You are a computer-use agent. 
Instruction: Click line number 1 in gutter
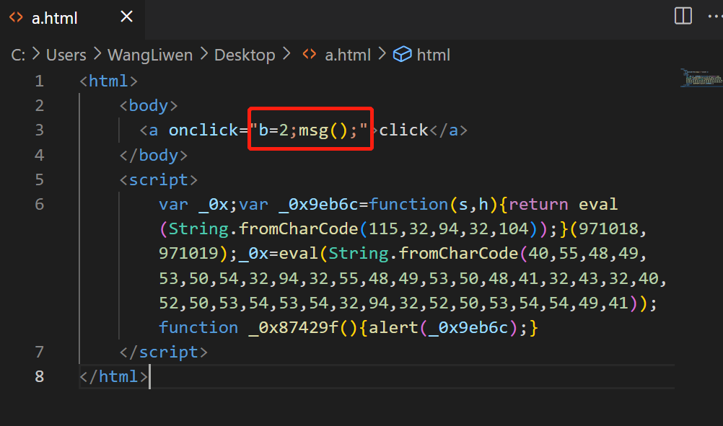[40, 81]
